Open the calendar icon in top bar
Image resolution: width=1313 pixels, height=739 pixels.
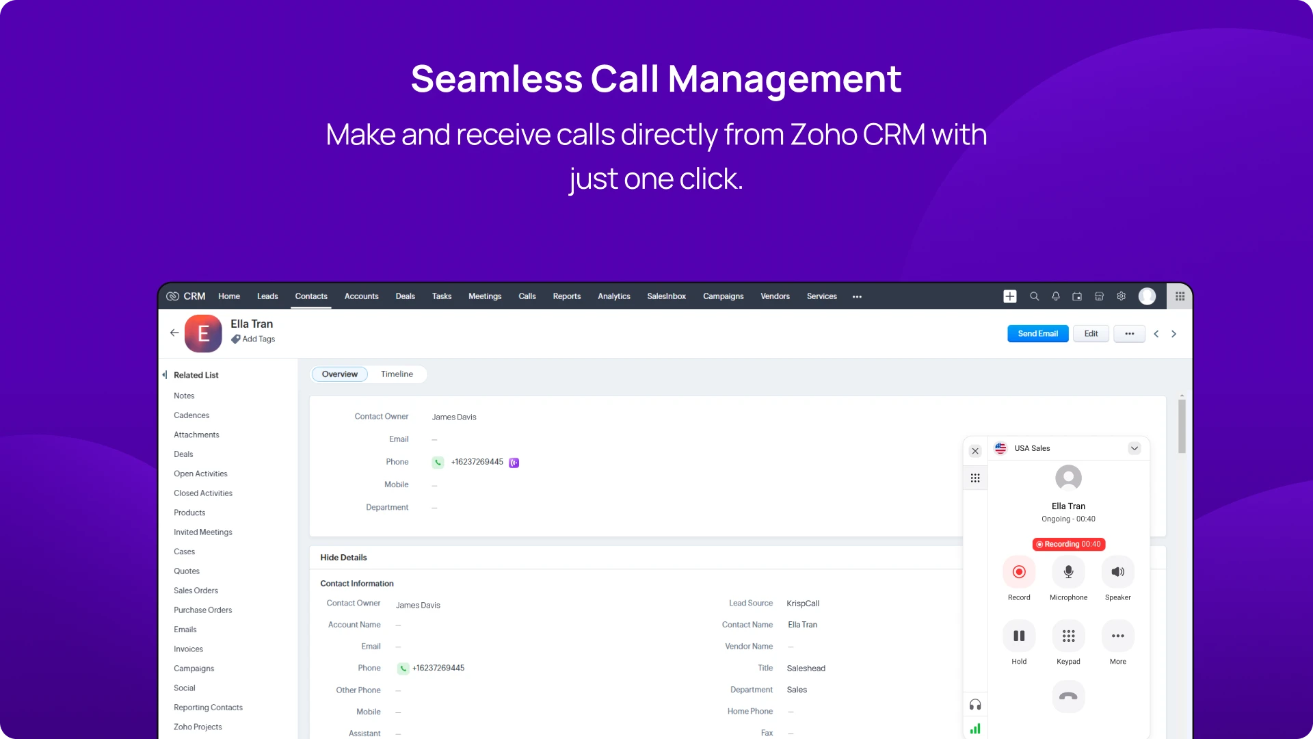1077,296
